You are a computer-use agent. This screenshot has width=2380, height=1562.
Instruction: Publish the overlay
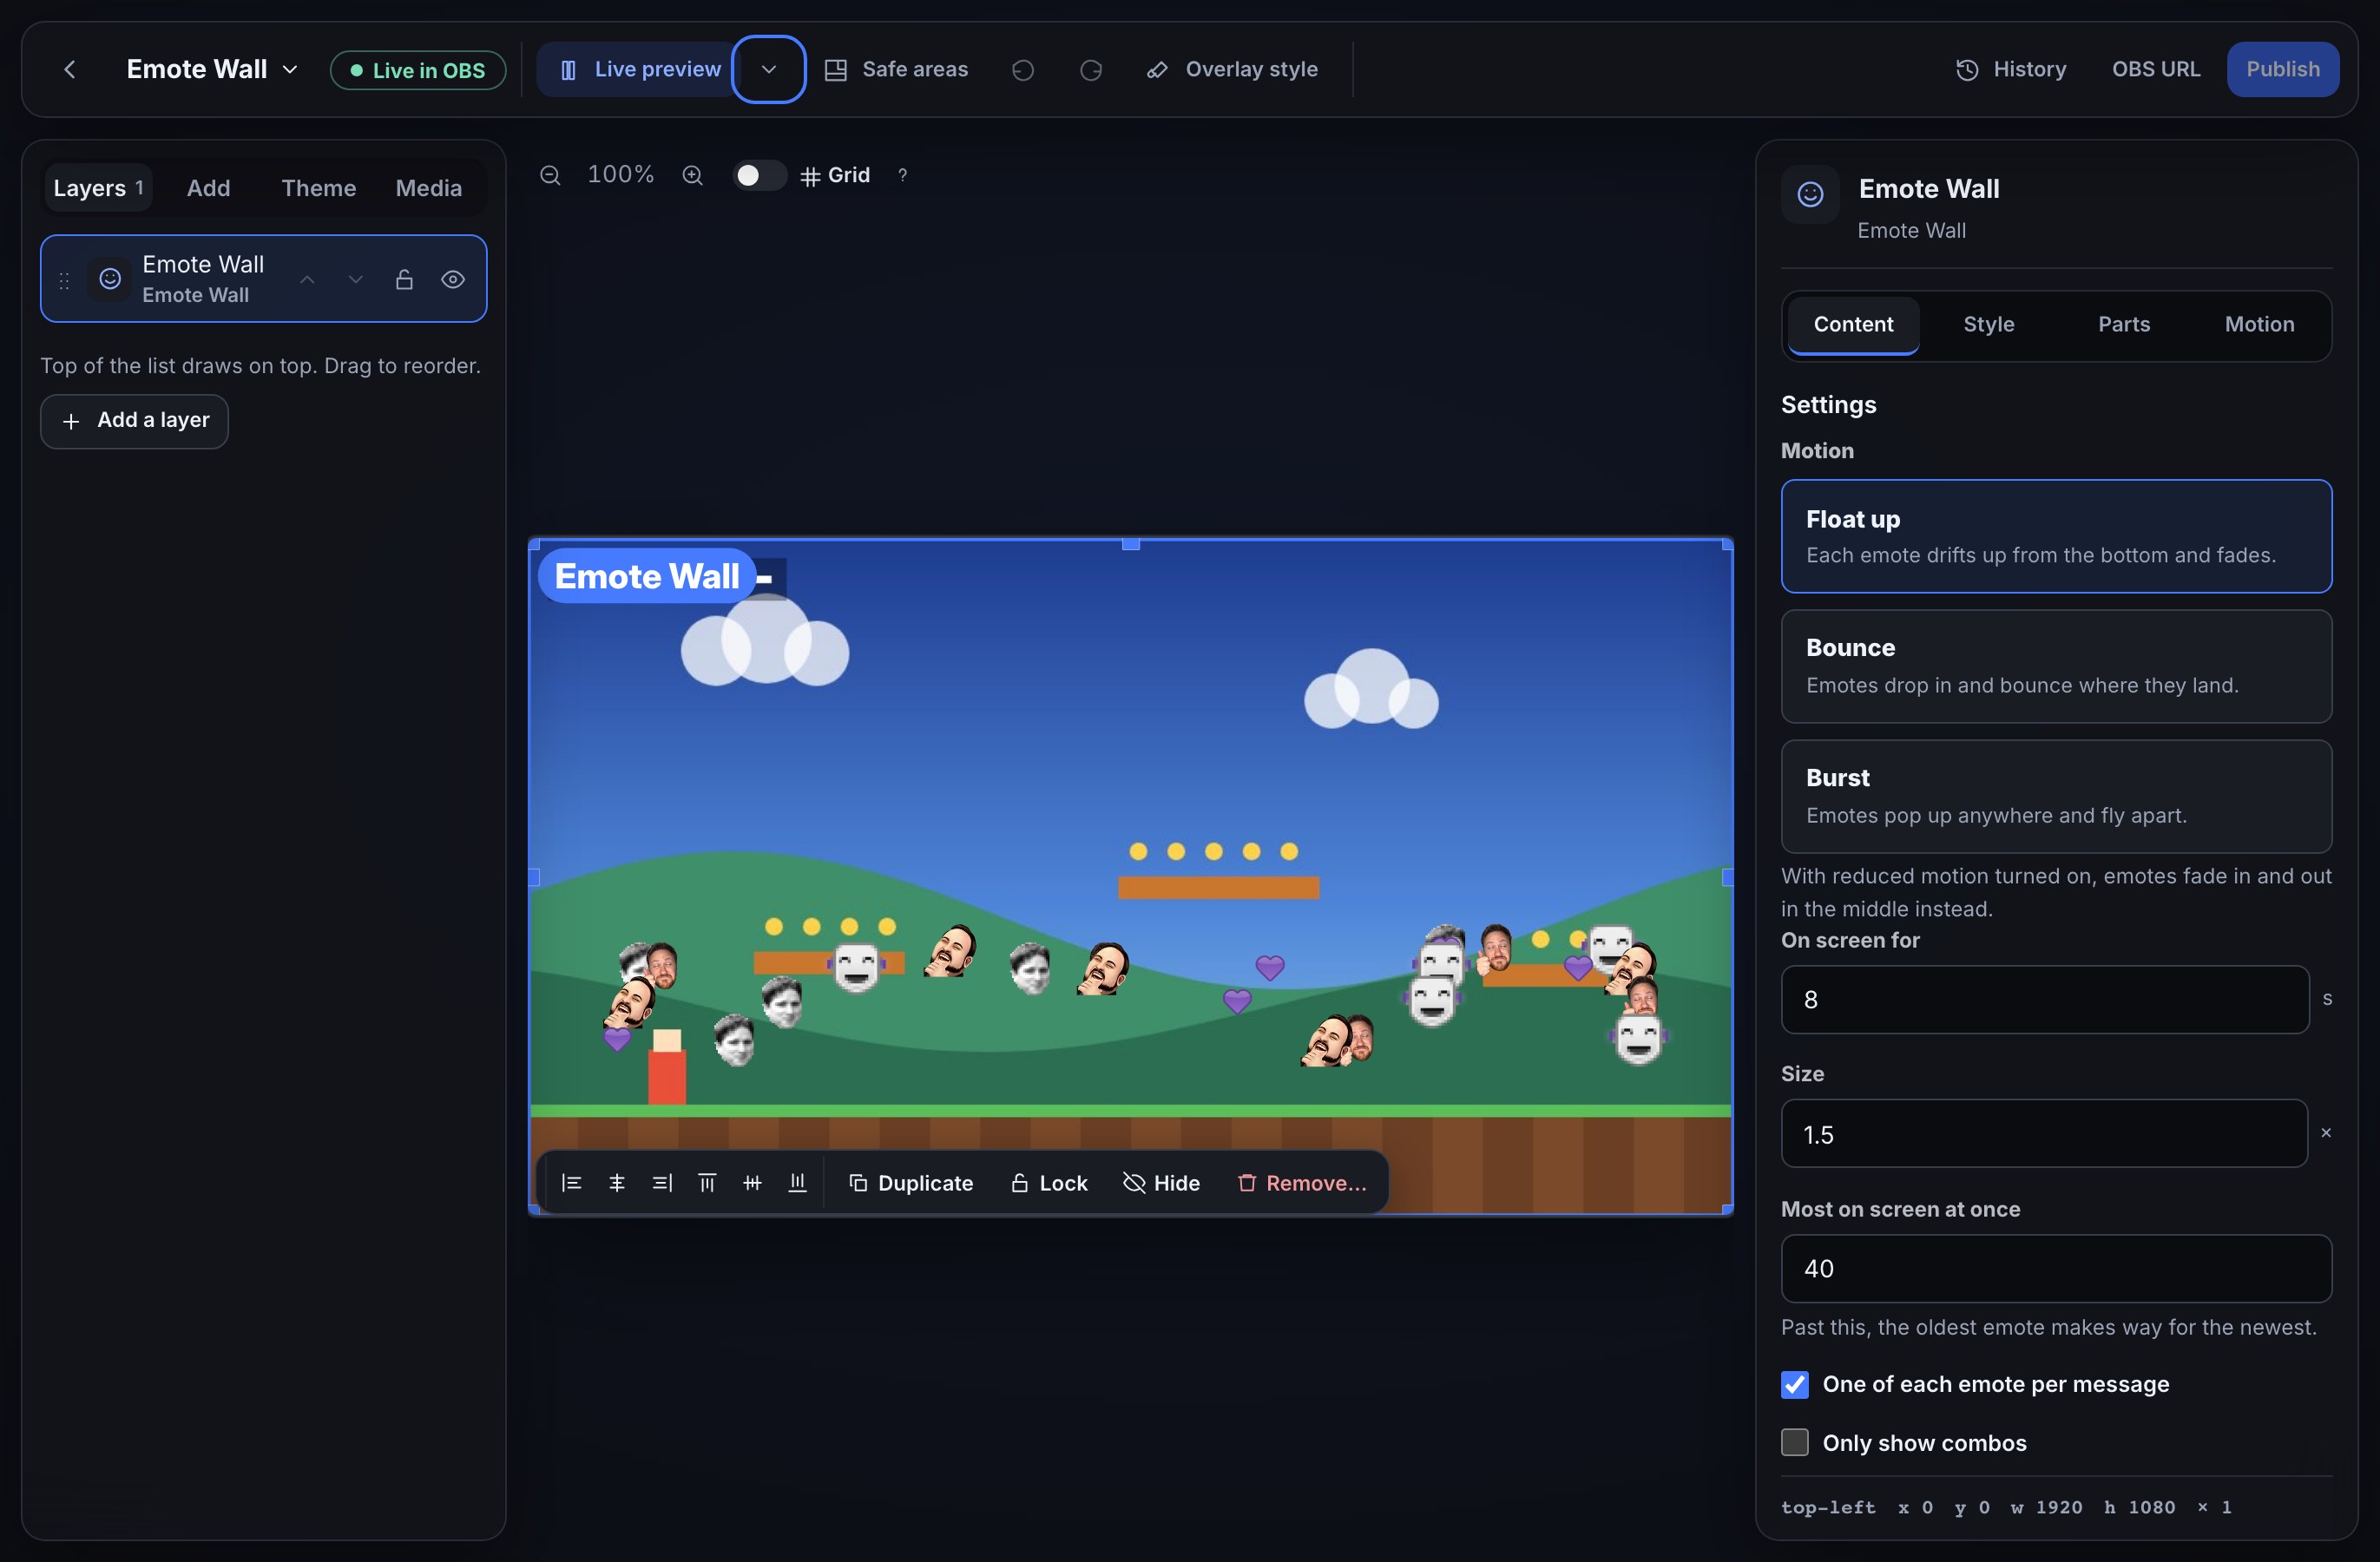(x=2282, y=69)
